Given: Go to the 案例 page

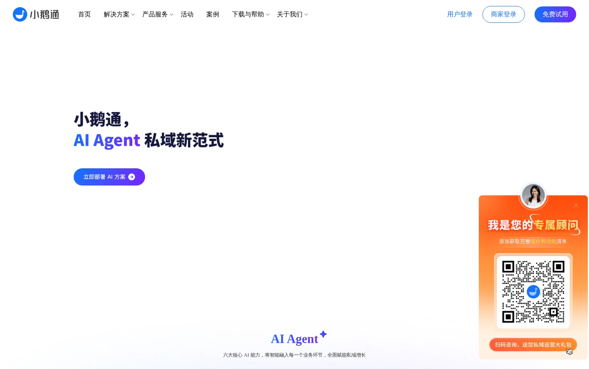Looking at the screenshot, I should 213,14.
